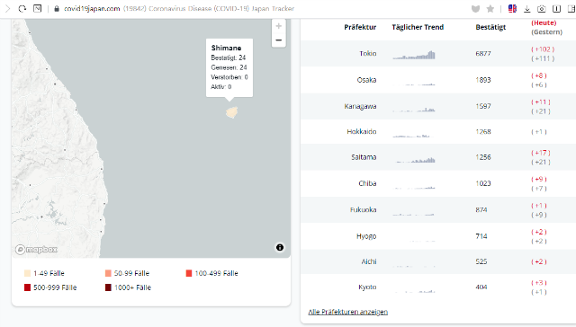
Task: Click the Präfektur column header
Action: pyautogui.click(x=360, y=27)
